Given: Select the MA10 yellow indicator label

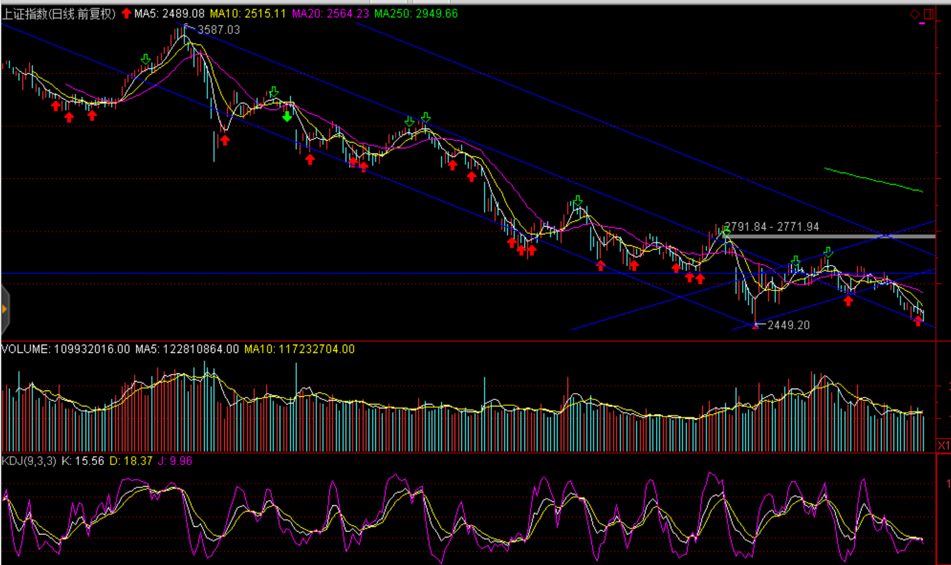Looking at the screenshot, I should coord(248,13).
